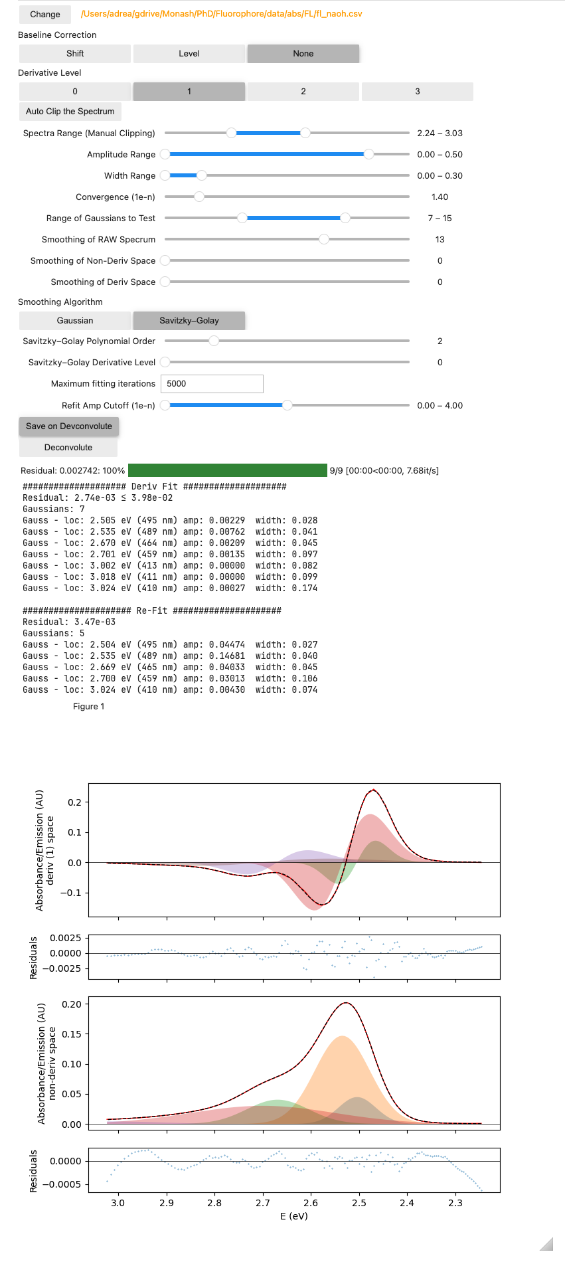Click Spectra Range left slider handle
This screenshot has width=565, height=1262.
point(231,133)
